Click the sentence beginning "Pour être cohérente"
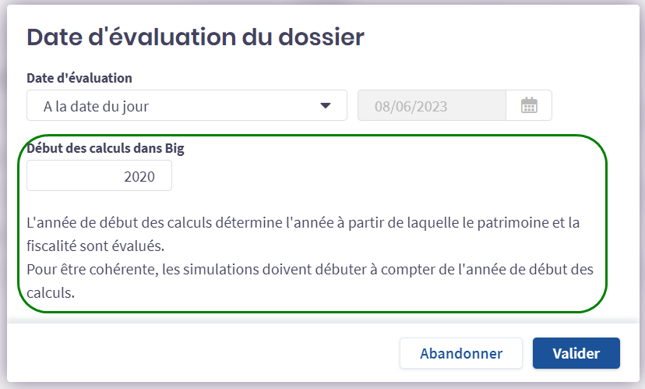The height and width of the screenshot is (389, 645). point(310,271)
